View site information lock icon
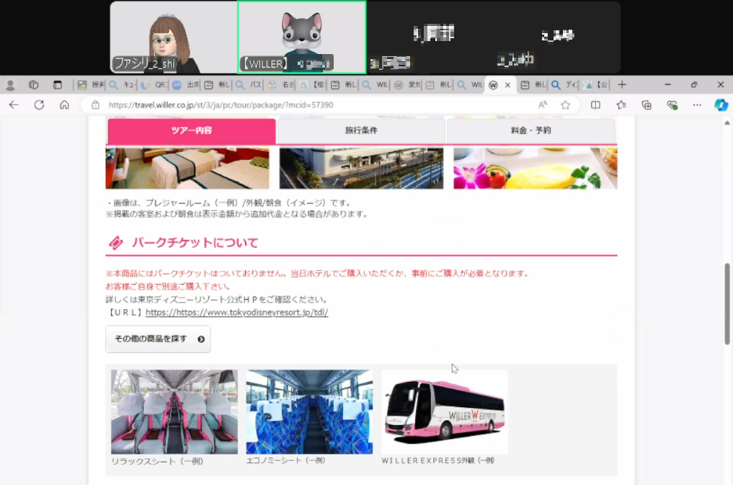Viewport: 733px width, 485px height. (95, 105)
